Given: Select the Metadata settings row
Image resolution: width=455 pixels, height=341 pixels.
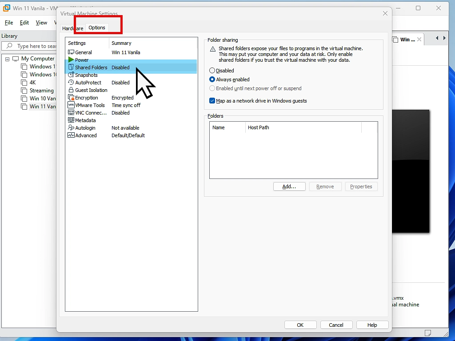Looking at the screenshot, I should 131,120.
